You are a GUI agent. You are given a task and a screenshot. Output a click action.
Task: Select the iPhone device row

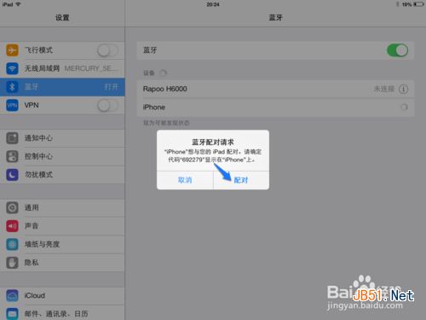275,108
